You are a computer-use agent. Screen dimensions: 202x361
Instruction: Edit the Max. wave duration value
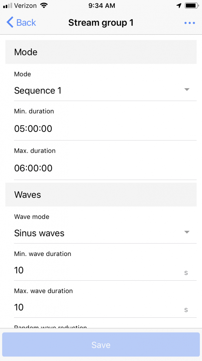coord(19,307)
